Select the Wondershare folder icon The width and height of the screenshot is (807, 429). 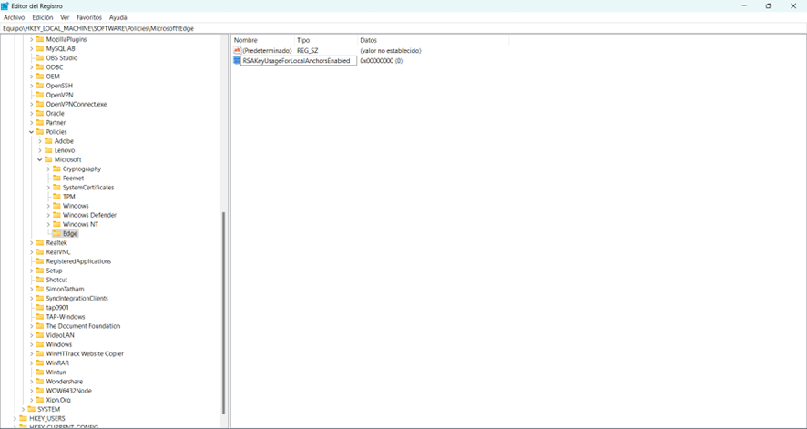point(40,381)
